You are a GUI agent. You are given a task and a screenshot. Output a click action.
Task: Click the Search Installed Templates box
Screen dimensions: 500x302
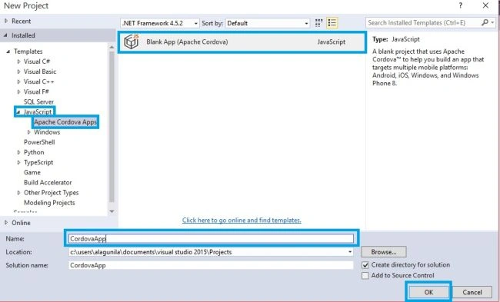pyautogui.click(x=423, y=22)
